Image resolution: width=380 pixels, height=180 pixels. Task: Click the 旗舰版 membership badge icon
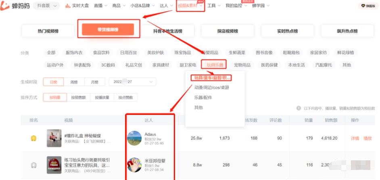click(x=363, y=6)
